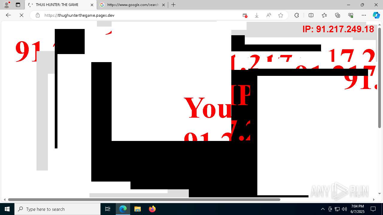Viewport: 383px width, 215px height.
Task: Close the THUG HUNTER: THE GAME tab
Action: coord(92,5)
